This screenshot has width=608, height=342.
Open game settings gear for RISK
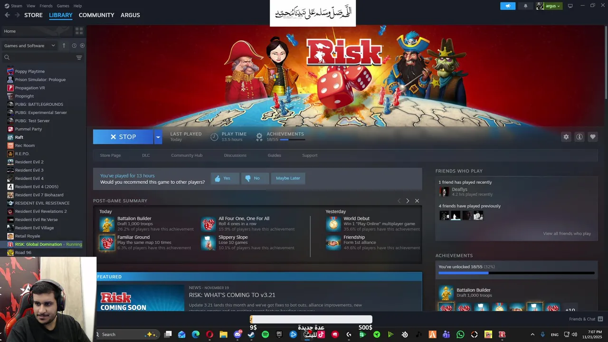[566, 137]
